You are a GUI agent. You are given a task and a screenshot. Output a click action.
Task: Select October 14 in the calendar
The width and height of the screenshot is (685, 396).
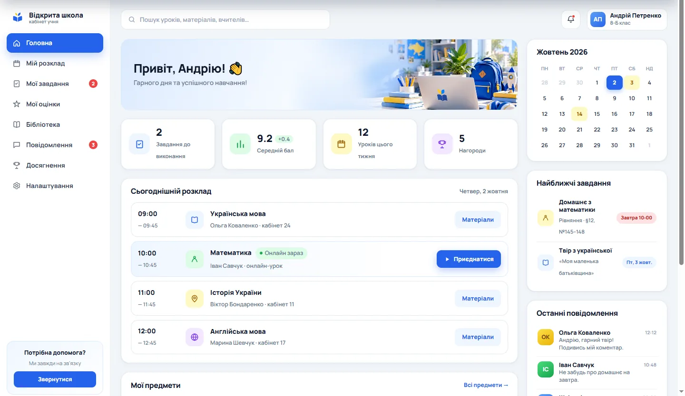coord(579,114)
